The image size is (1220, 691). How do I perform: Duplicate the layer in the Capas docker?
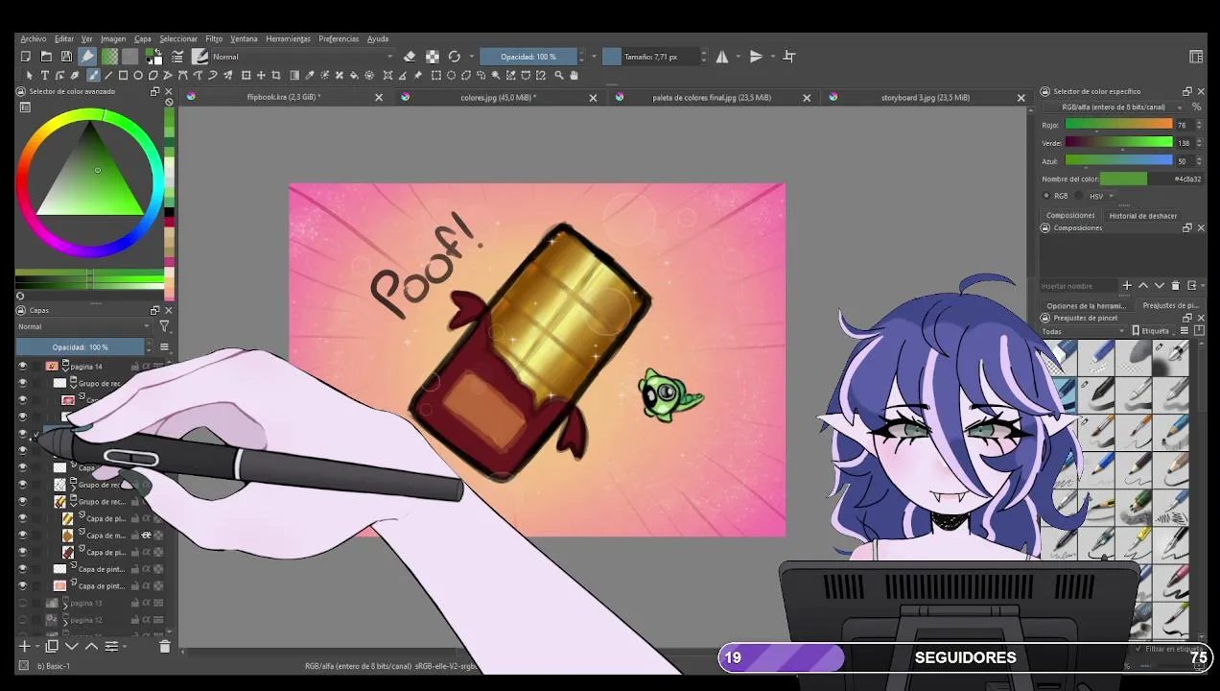[52, 647]
